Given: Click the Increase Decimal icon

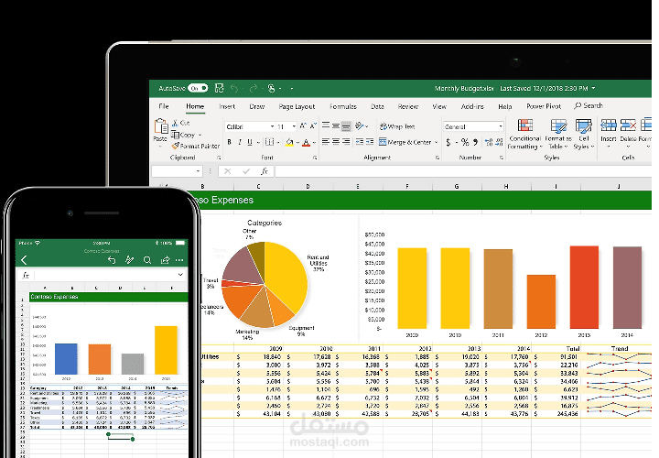Looking at the screenshot, I should click(x=489, y=142).
